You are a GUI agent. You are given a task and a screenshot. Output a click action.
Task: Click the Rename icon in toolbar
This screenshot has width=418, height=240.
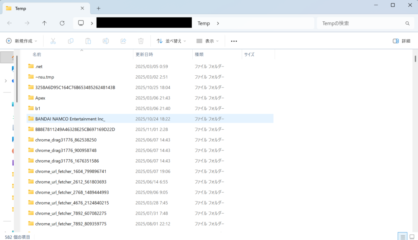click(106, 41)
